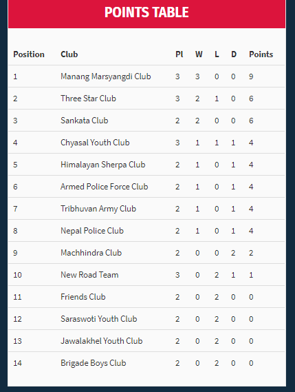Click the POINTS TABLE header banner

(146, 13)
